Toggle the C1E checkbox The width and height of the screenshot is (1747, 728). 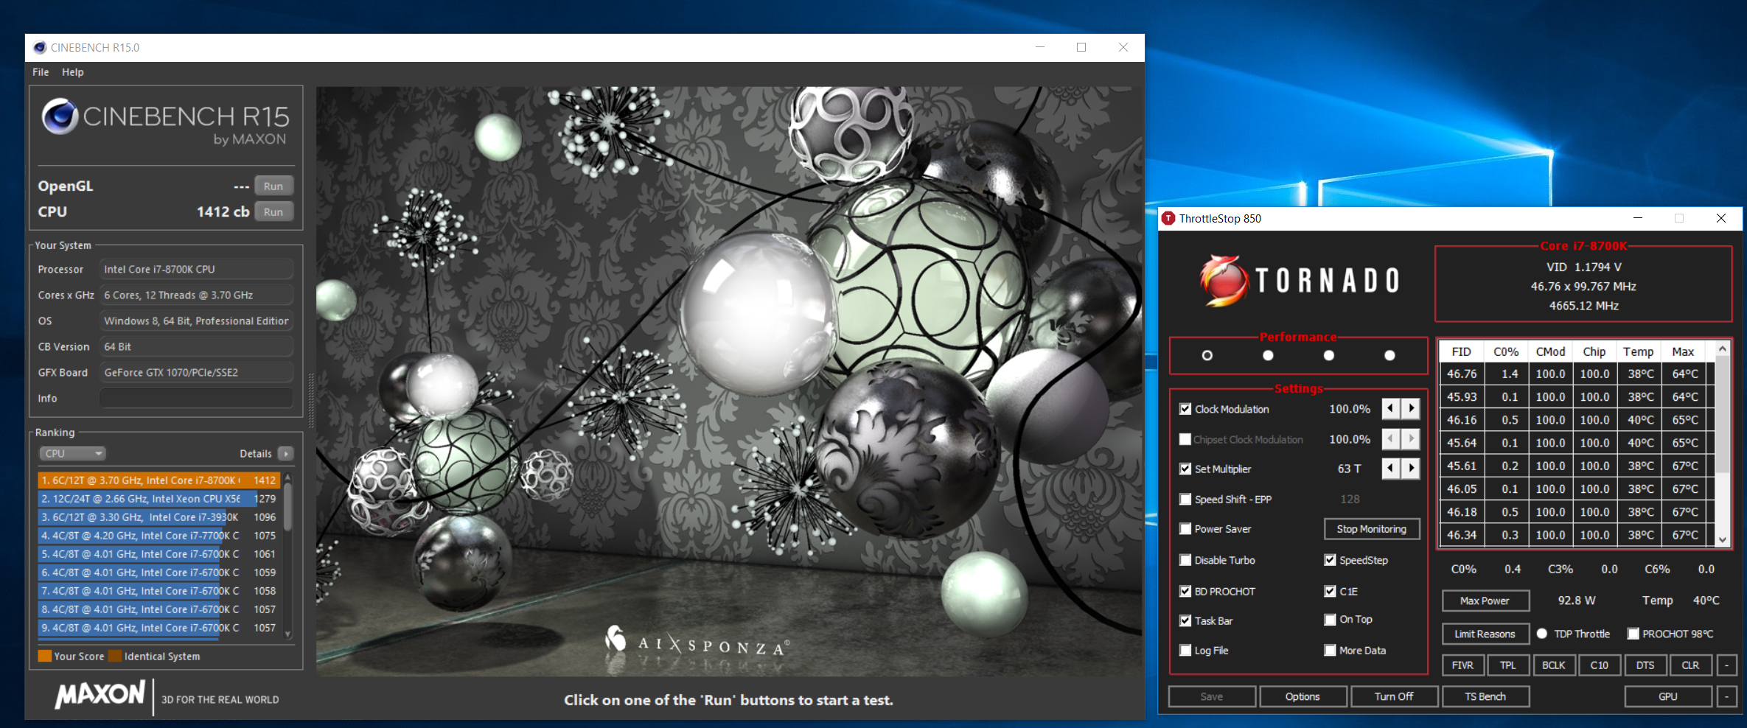click(x=1330, y=591)
